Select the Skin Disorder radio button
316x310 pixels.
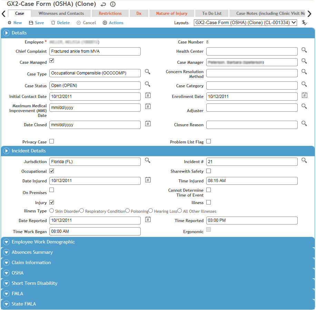point(52,211)
